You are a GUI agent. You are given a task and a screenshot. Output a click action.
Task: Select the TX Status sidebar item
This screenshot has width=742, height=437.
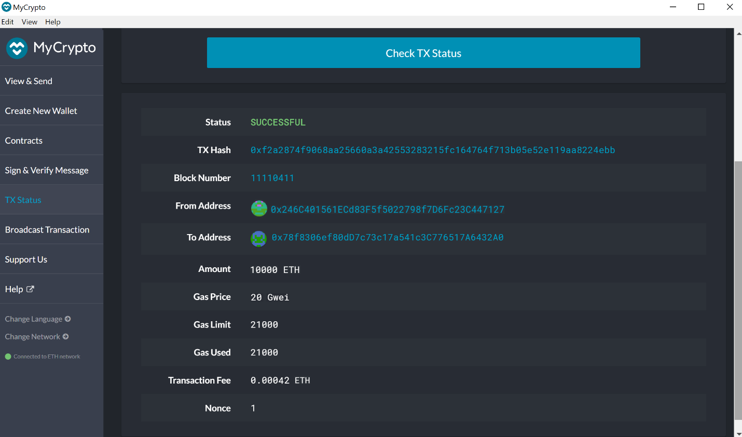point(23,199)
